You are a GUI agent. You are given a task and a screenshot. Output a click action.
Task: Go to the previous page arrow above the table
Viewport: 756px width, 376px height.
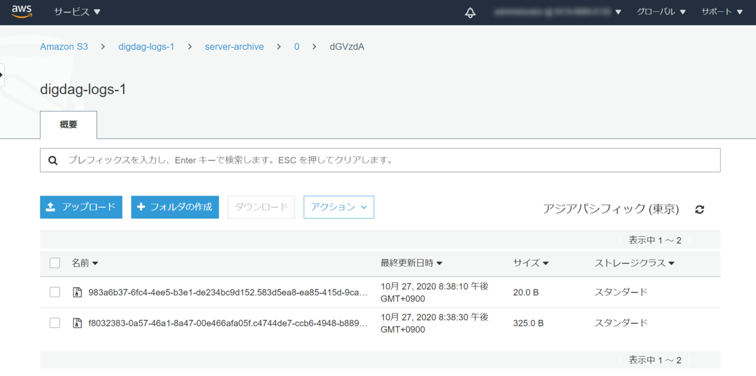[621, 240]
